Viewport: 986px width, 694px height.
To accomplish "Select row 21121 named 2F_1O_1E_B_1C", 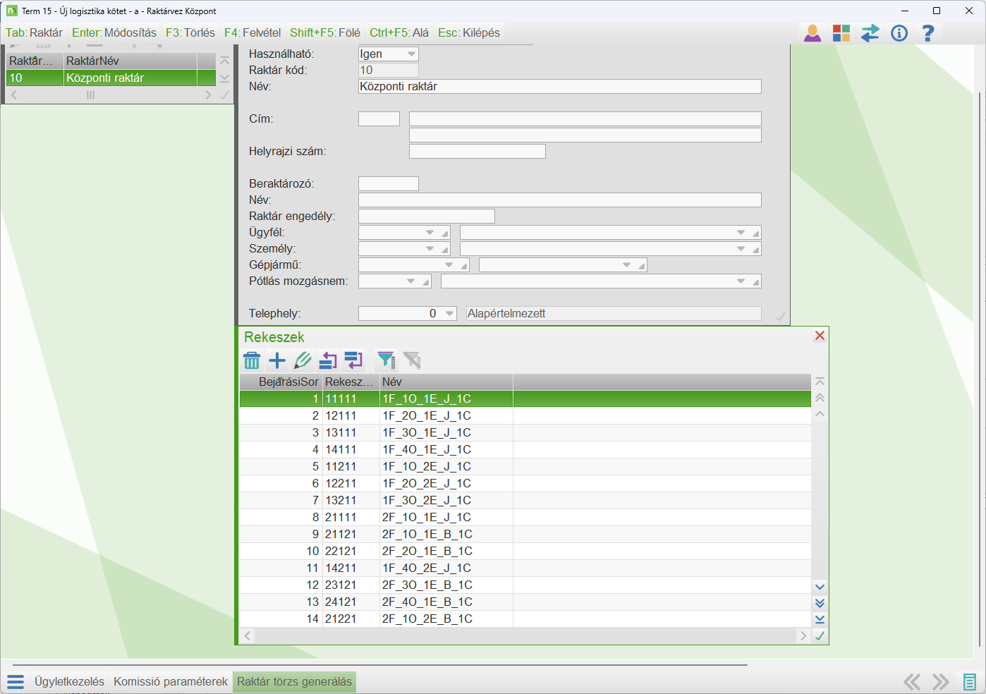I will 427,535.
